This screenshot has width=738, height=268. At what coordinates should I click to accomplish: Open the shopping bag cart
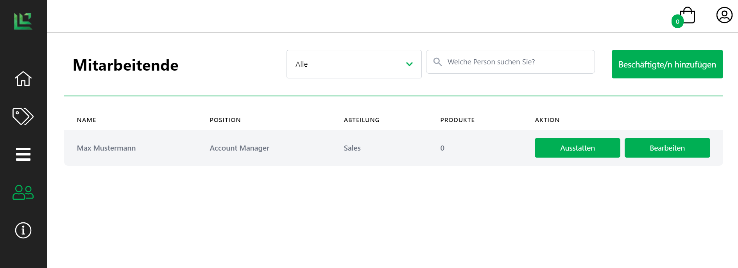pyautogui.click(x=687, y=16)
